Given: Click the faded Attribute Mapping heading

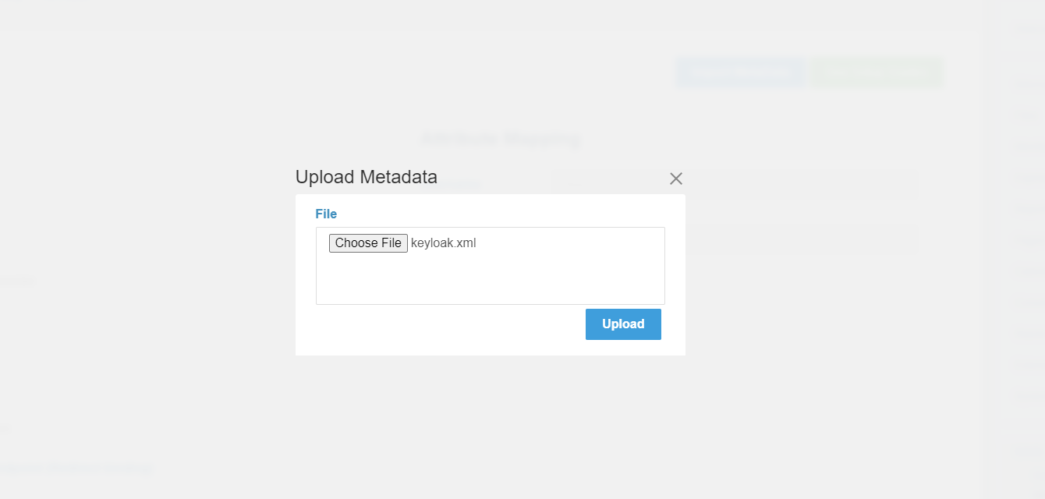Looking at the screenshot, I should 501,139.
